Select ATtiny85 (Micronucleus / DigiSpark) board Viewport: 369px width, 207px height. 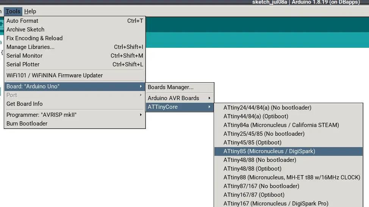click(x=289, y=151)
